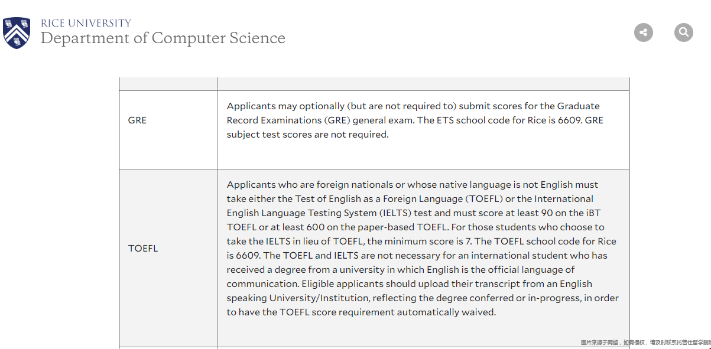Click the share icon in the header
Viewport: 711px width, 349px height.
click(x=643, y=32)
